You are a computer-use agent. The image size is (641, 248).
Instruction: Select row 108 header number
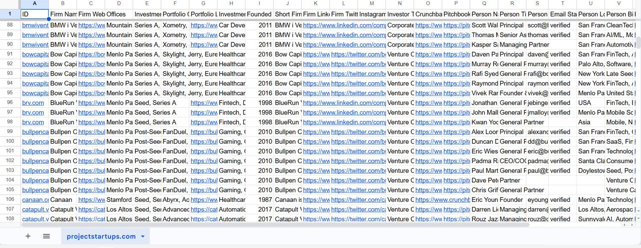click(x=10, y=218)
